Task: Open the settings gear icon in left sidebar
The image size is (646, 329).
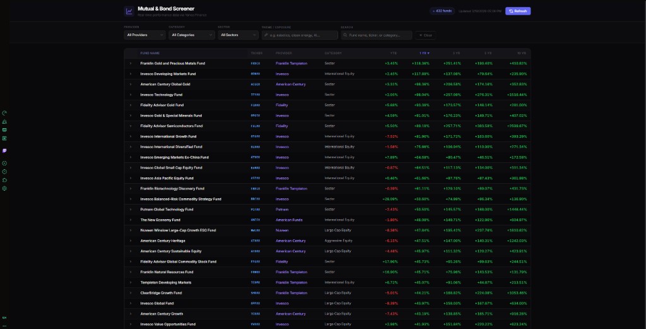Action: tap(4, 188)
